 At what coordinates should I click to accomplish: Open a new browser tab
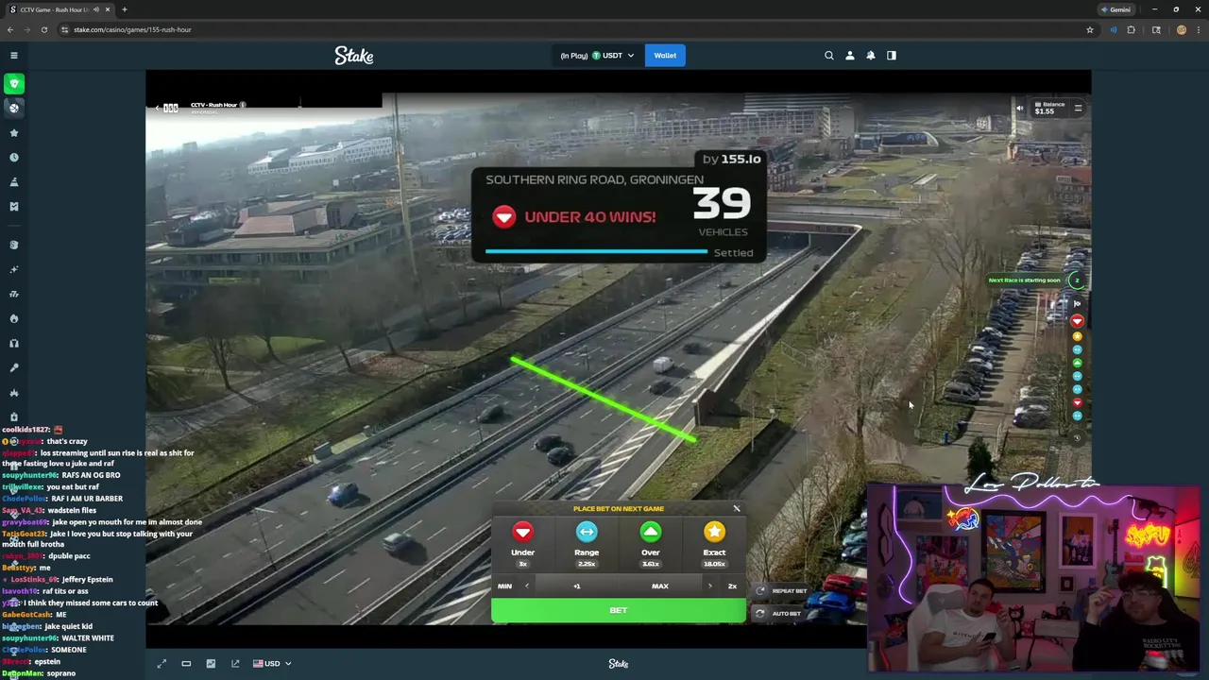(x=124, y=9)
